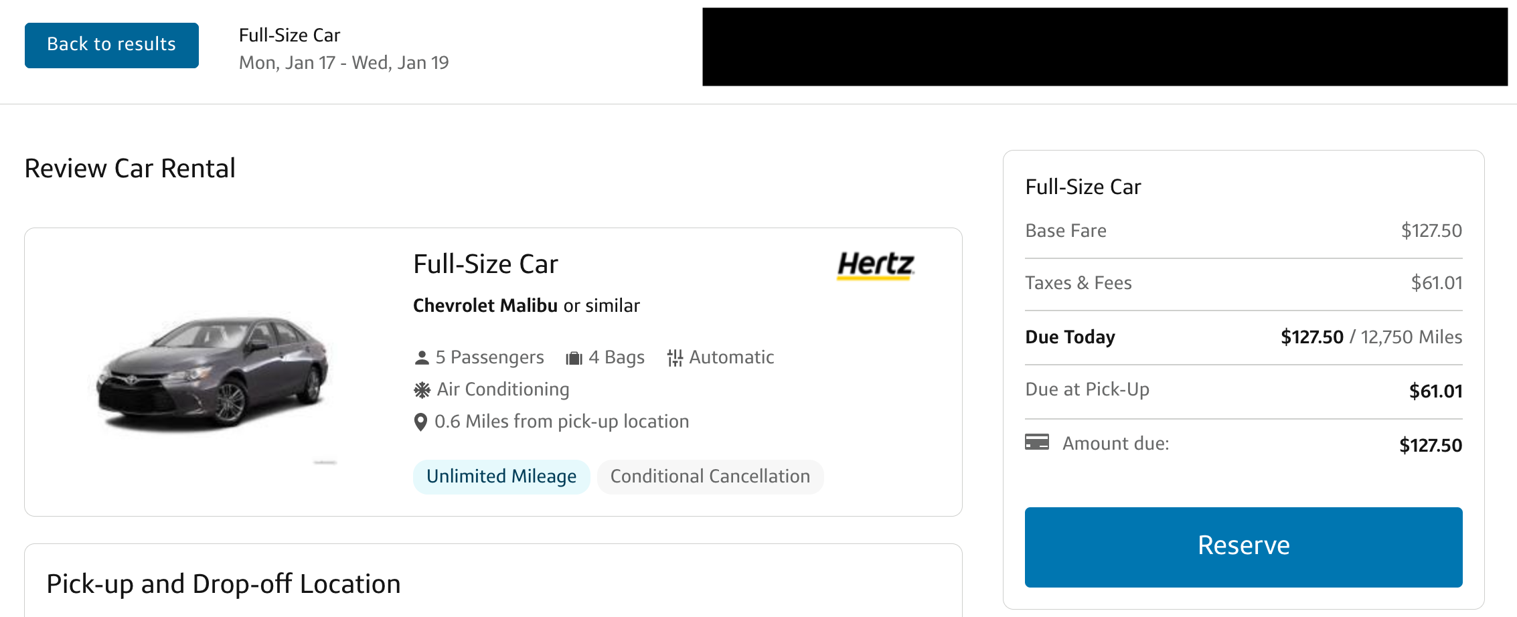
Task: Click the credit card icon
Action: coord(1036,442)
